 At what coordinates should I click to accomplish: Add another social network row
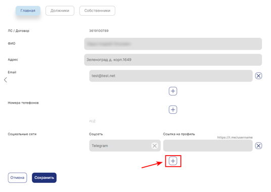pyautogui.click(x=173, y=161)
